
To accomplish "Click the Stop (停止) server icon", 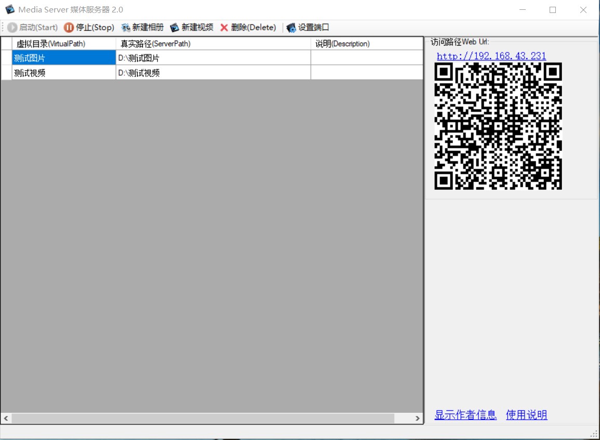I will 69,27.
